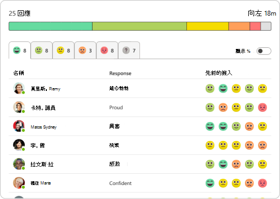The width and height of the screenshot is (280, 199).
Task: Click the Confident response text
Action: click(x=121, y=183)
